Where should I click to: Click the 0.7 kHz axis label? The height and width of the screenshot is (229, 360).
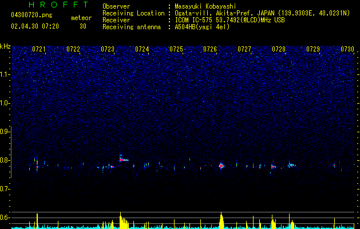[5, 189]
